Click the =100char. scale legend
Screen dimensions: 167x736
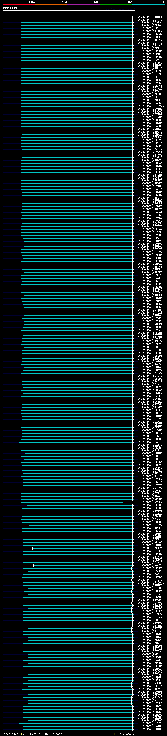tap(124, 734)
